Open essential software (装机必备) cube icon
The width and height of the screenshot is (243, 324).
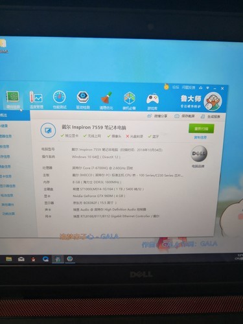[x=129, y=100]
